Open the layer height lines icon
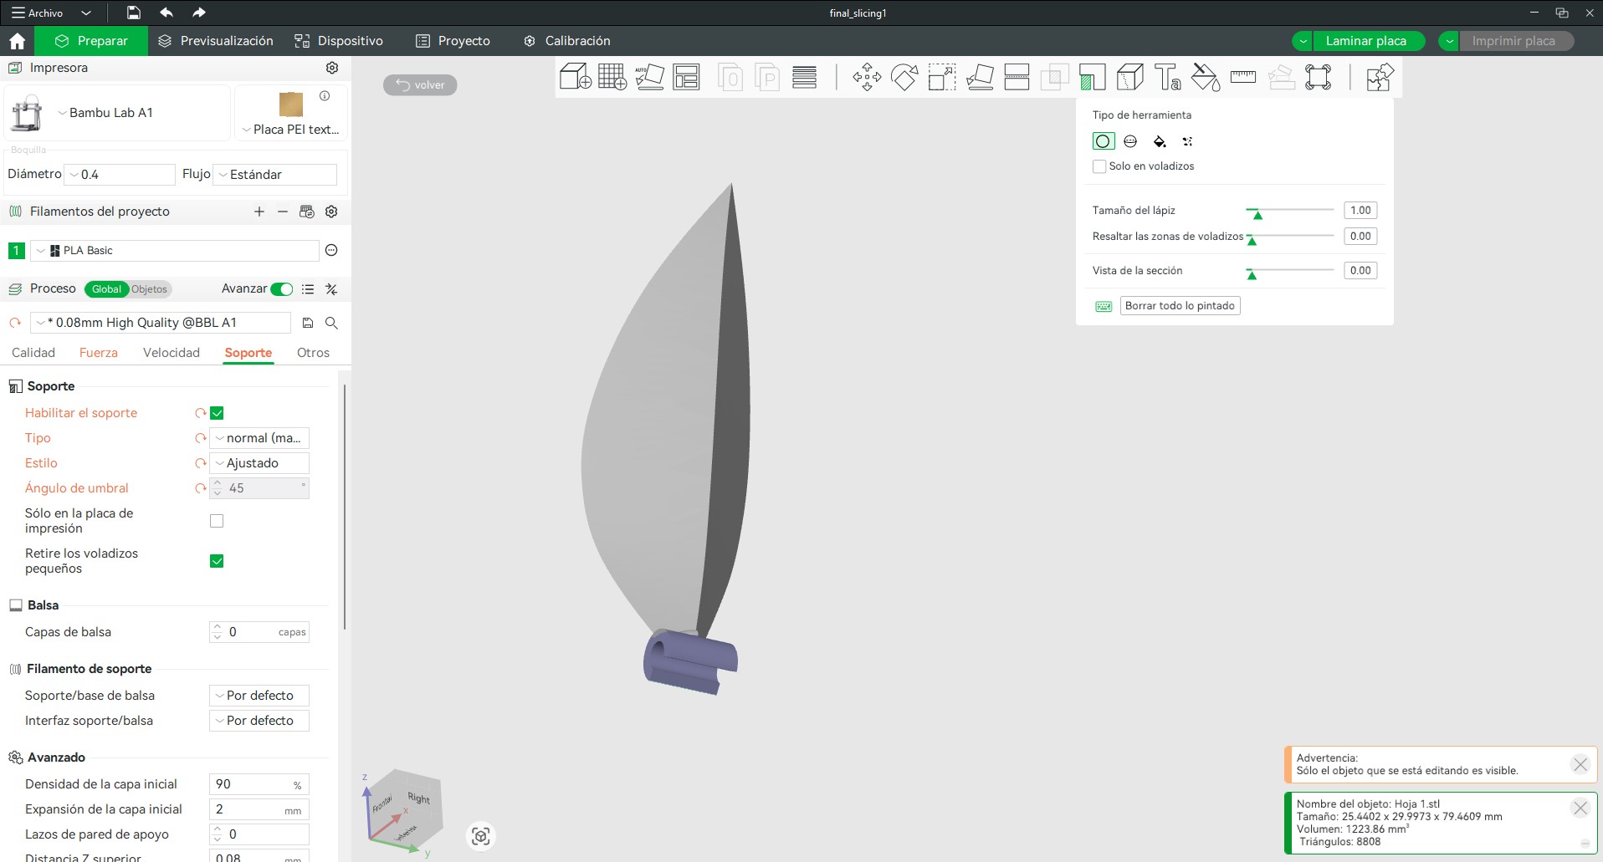The width and height of the screenshot is (1603, 862). click(x=804, y=77)
